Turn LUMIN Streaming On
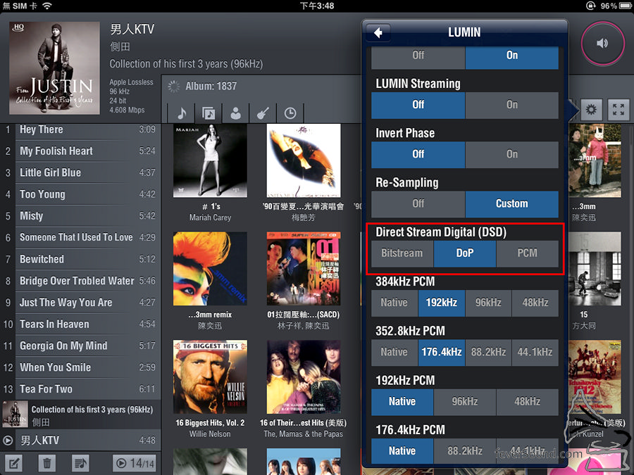This screenshot has width=634, height=475. click(512, 105)
